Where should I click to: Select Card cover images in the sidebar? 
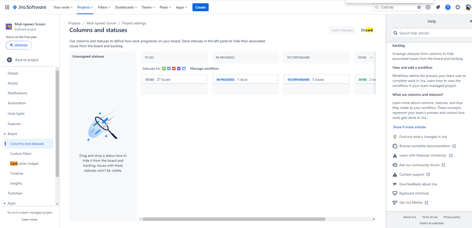[25, 163]
